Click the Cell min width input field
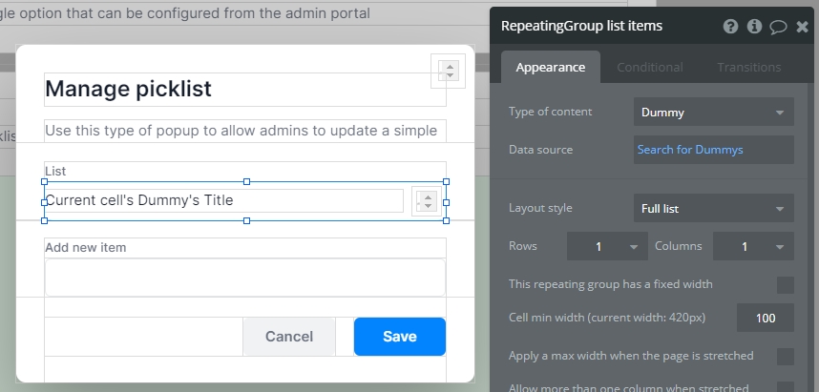This screenshot has height=392, width=819. pos(765,318)
